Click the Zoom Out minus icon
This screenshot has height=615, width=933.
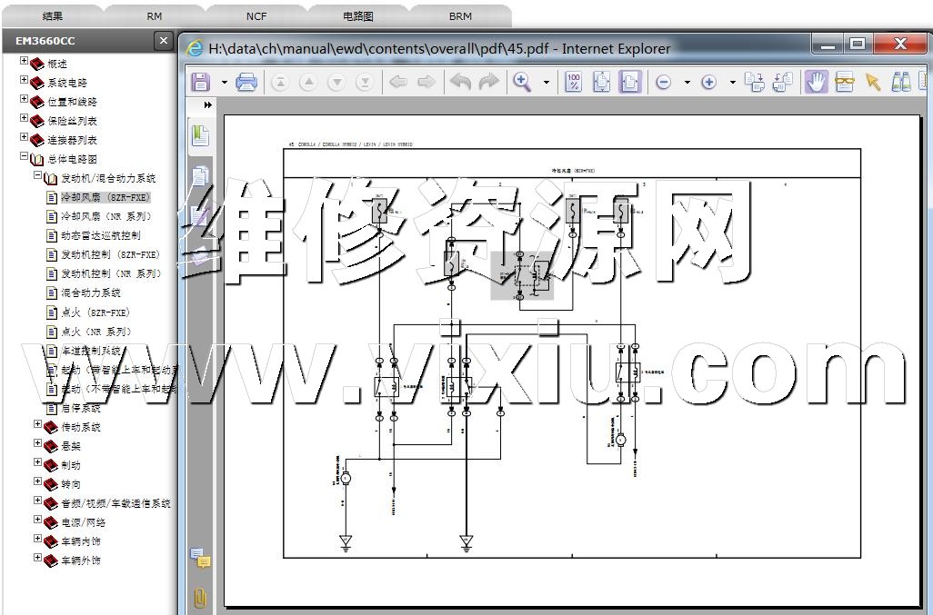click(663, 83)
